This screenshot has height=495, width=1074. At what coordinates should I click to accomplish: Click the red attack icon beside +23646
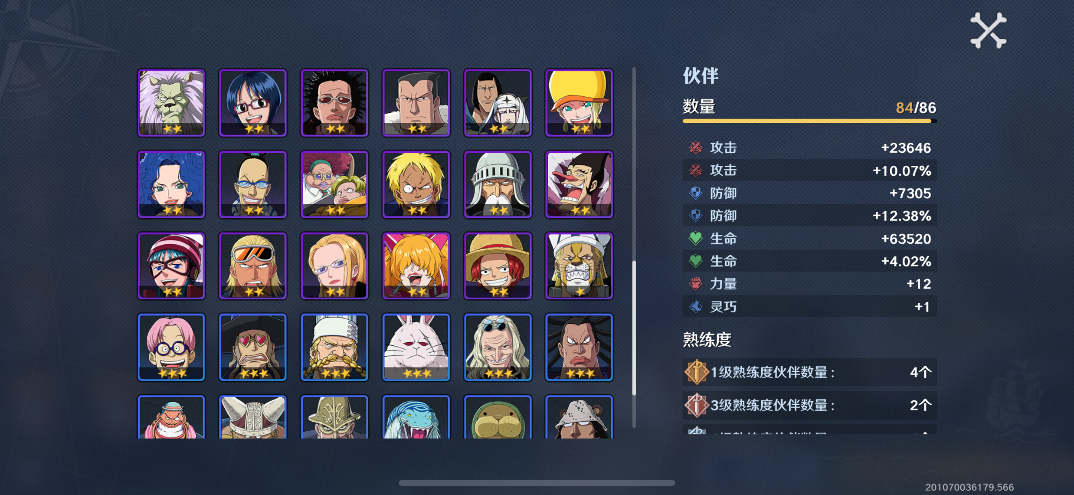coord(695,147)
